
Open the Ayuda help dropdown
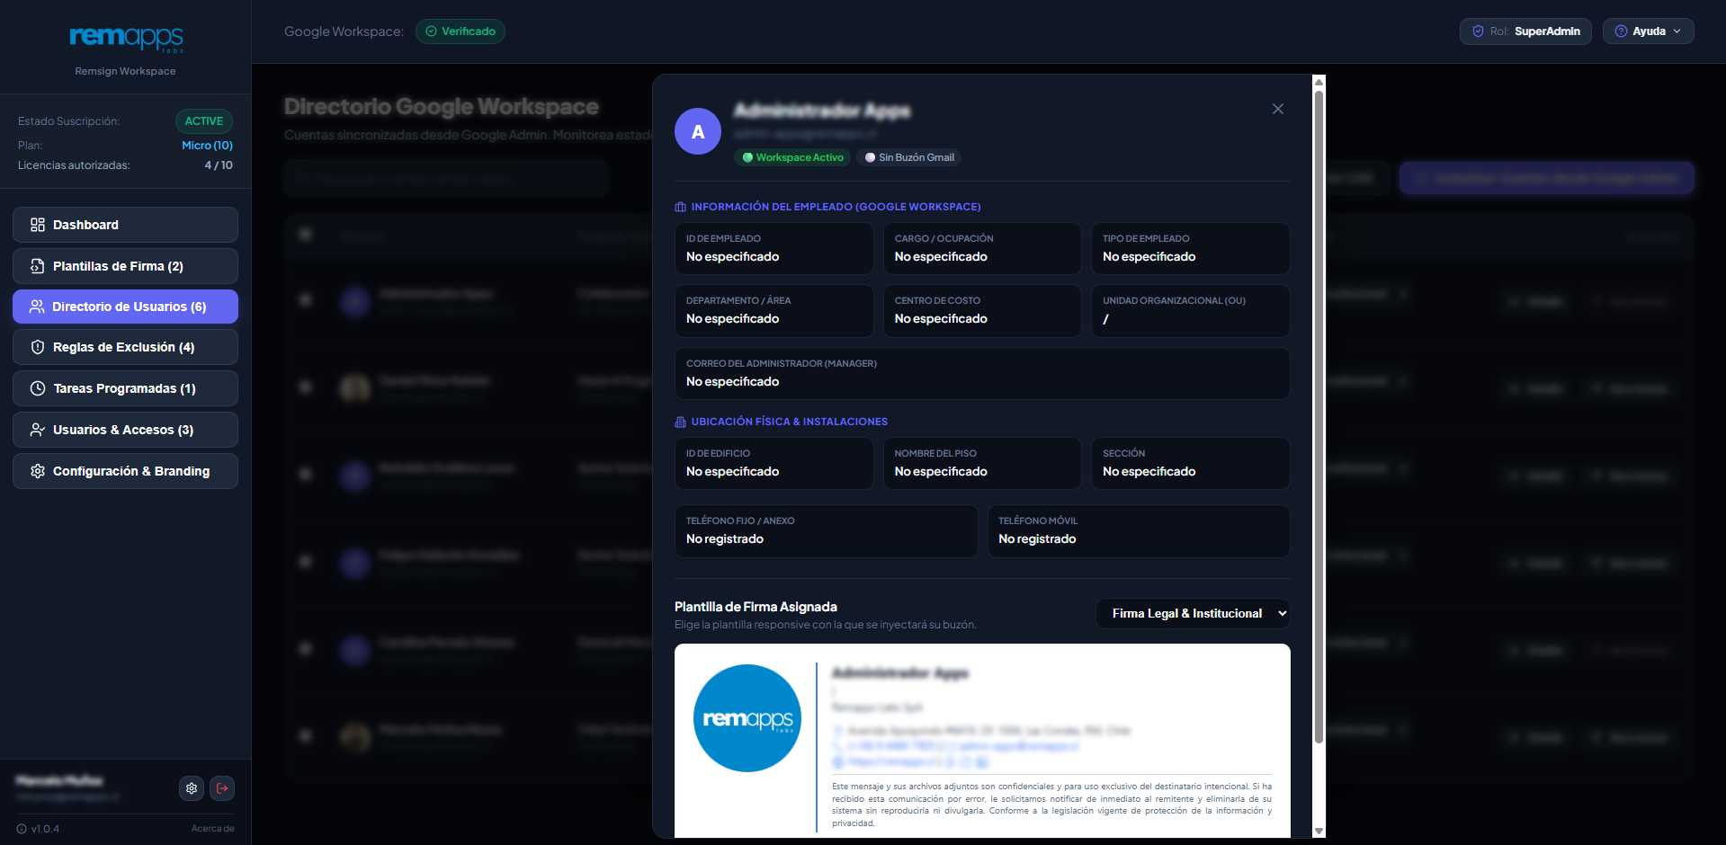(1648, 31)
